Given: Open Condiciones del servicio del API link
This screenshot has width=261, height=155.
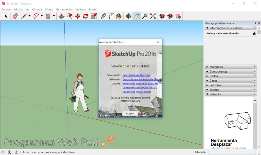Looking at the screenshot, I should (140, 88).
